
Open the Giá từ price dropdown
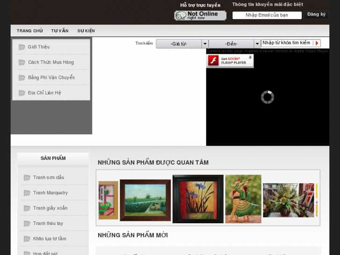(x=182, y=44)
